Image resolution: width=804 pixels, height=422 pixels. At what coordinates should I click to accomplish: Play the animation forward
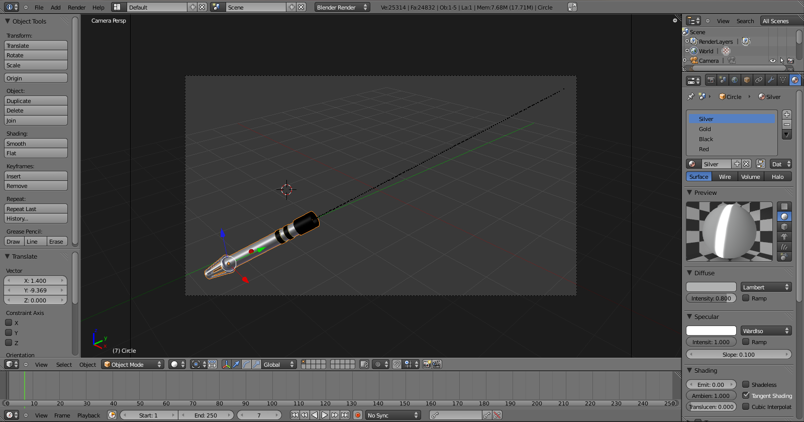(325, 415)
